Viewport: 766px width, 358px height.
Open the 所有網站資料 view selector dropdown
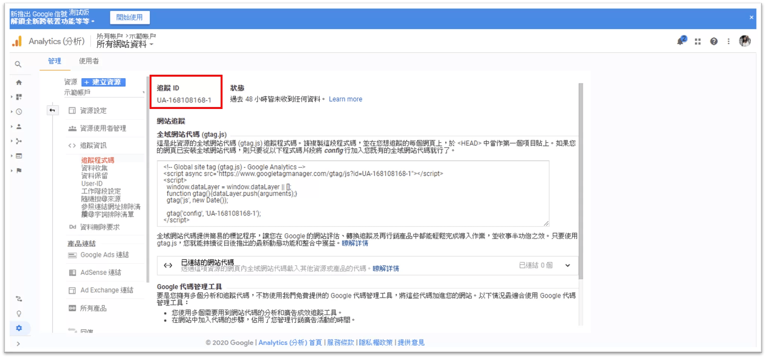[x=125, y=44]
